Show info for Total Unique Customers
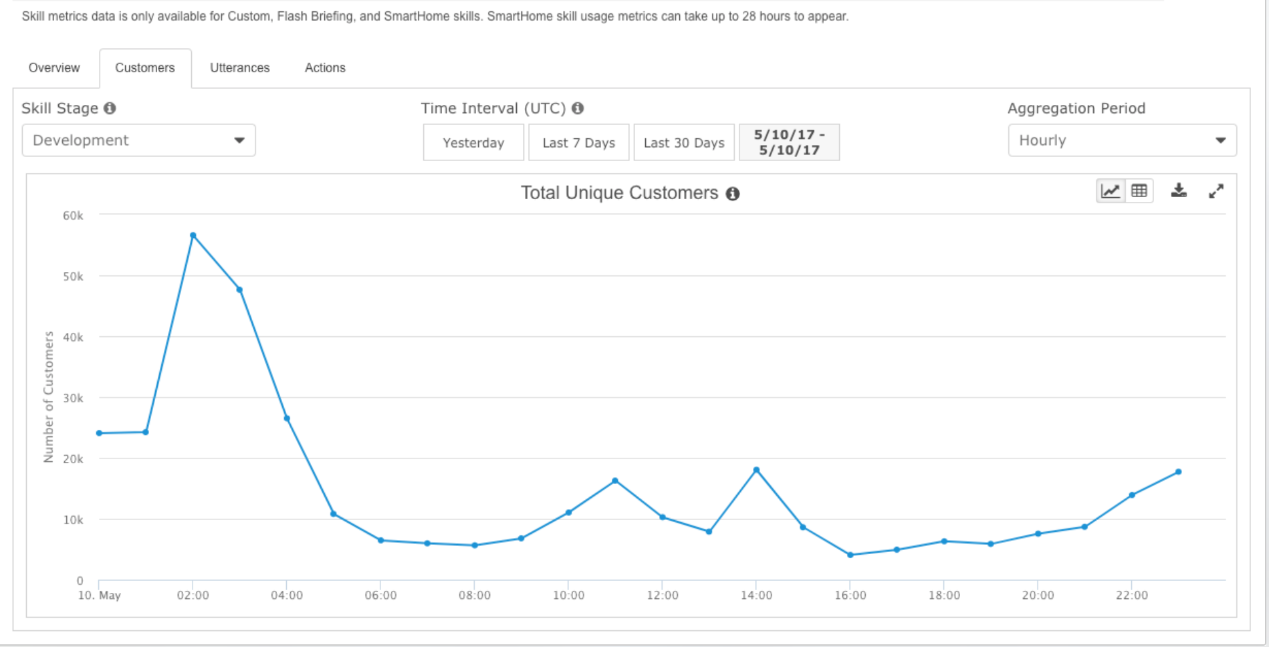This screenshot has width=1269, height=647. (733, 194)
